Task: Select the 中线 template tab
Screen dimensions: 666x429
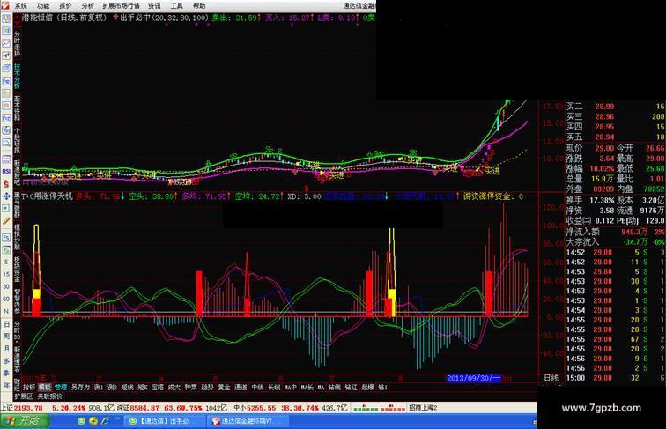Action: point(257,388)
